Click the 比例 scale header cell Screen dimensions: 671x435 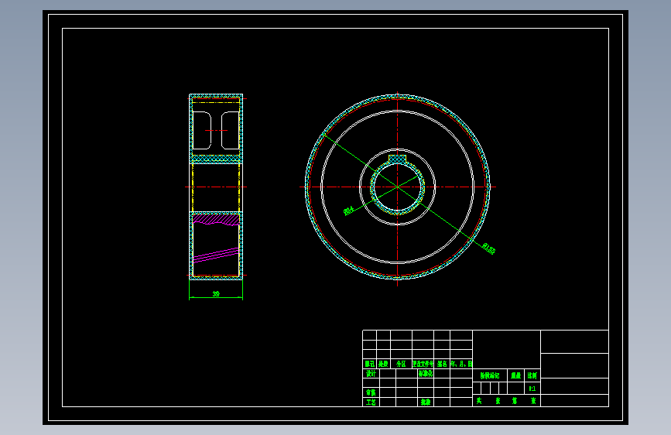[532, 375]
